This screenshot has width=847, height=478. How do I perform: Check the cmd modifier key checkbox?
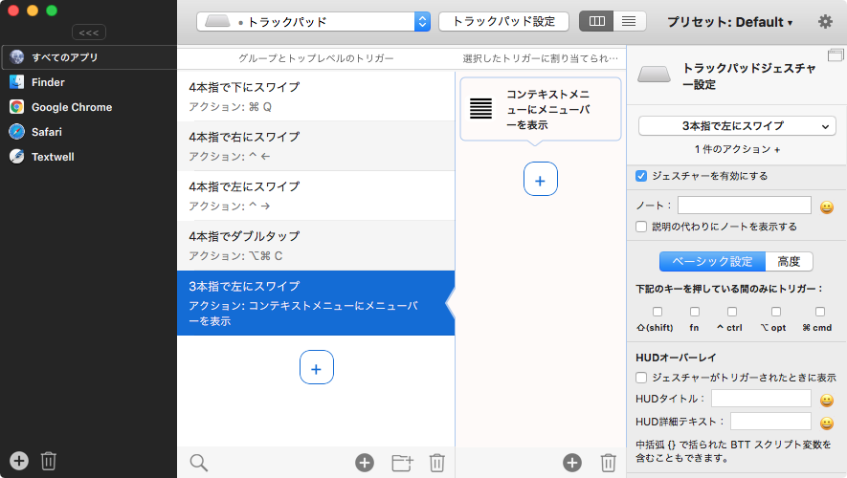[x=820, y=312]
